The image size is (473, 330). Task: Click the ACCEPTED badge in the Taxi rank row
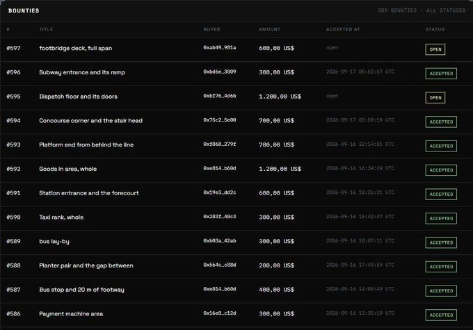[x=441, y=218]
